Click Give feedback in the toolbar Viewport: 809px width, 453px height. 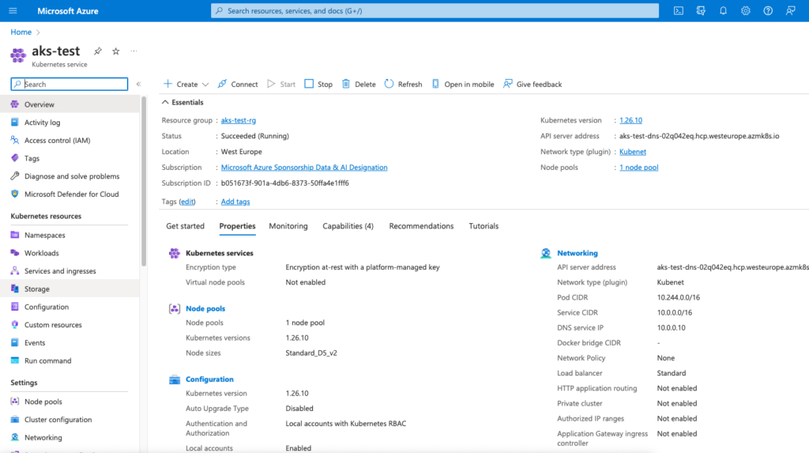[532, 84]
